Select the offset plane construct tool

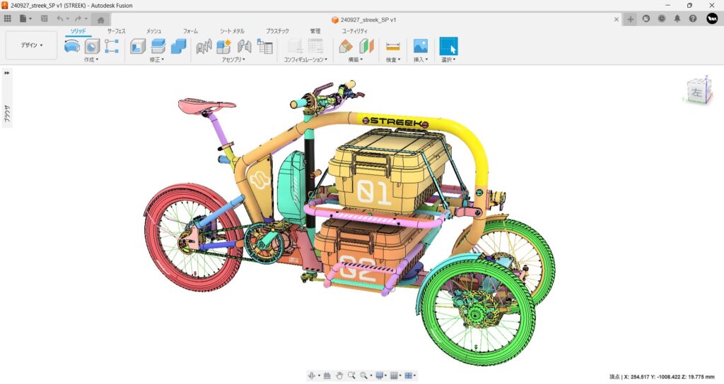click(x=346, y=46)
